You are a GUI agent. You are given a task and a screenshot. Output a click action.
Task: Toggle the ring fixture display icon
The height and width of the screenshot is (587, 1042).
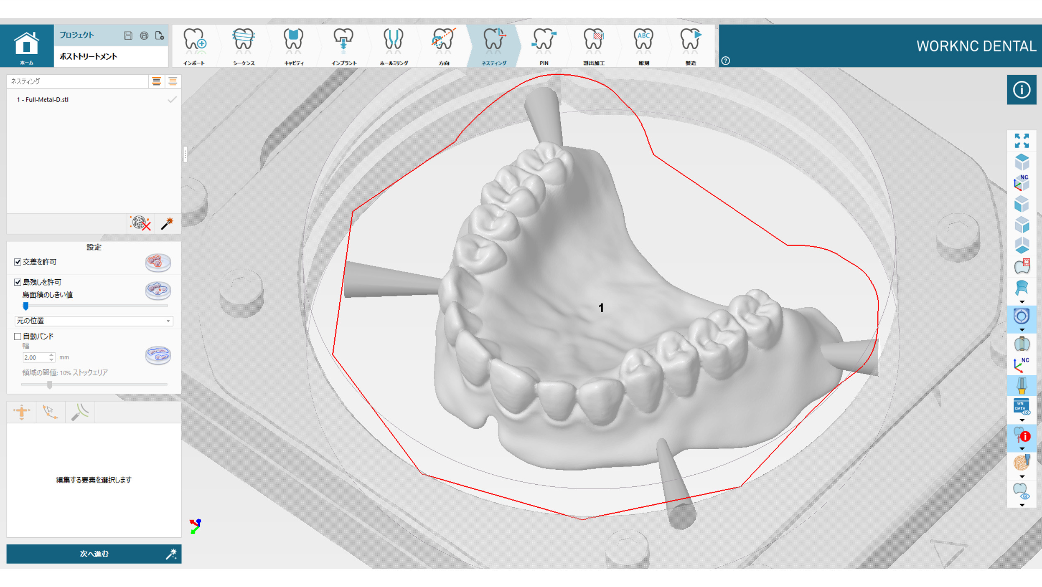tap(1022, 316)
